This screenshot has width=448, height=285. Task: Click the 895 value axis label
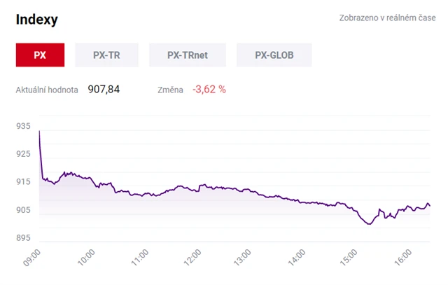point(23,239)
